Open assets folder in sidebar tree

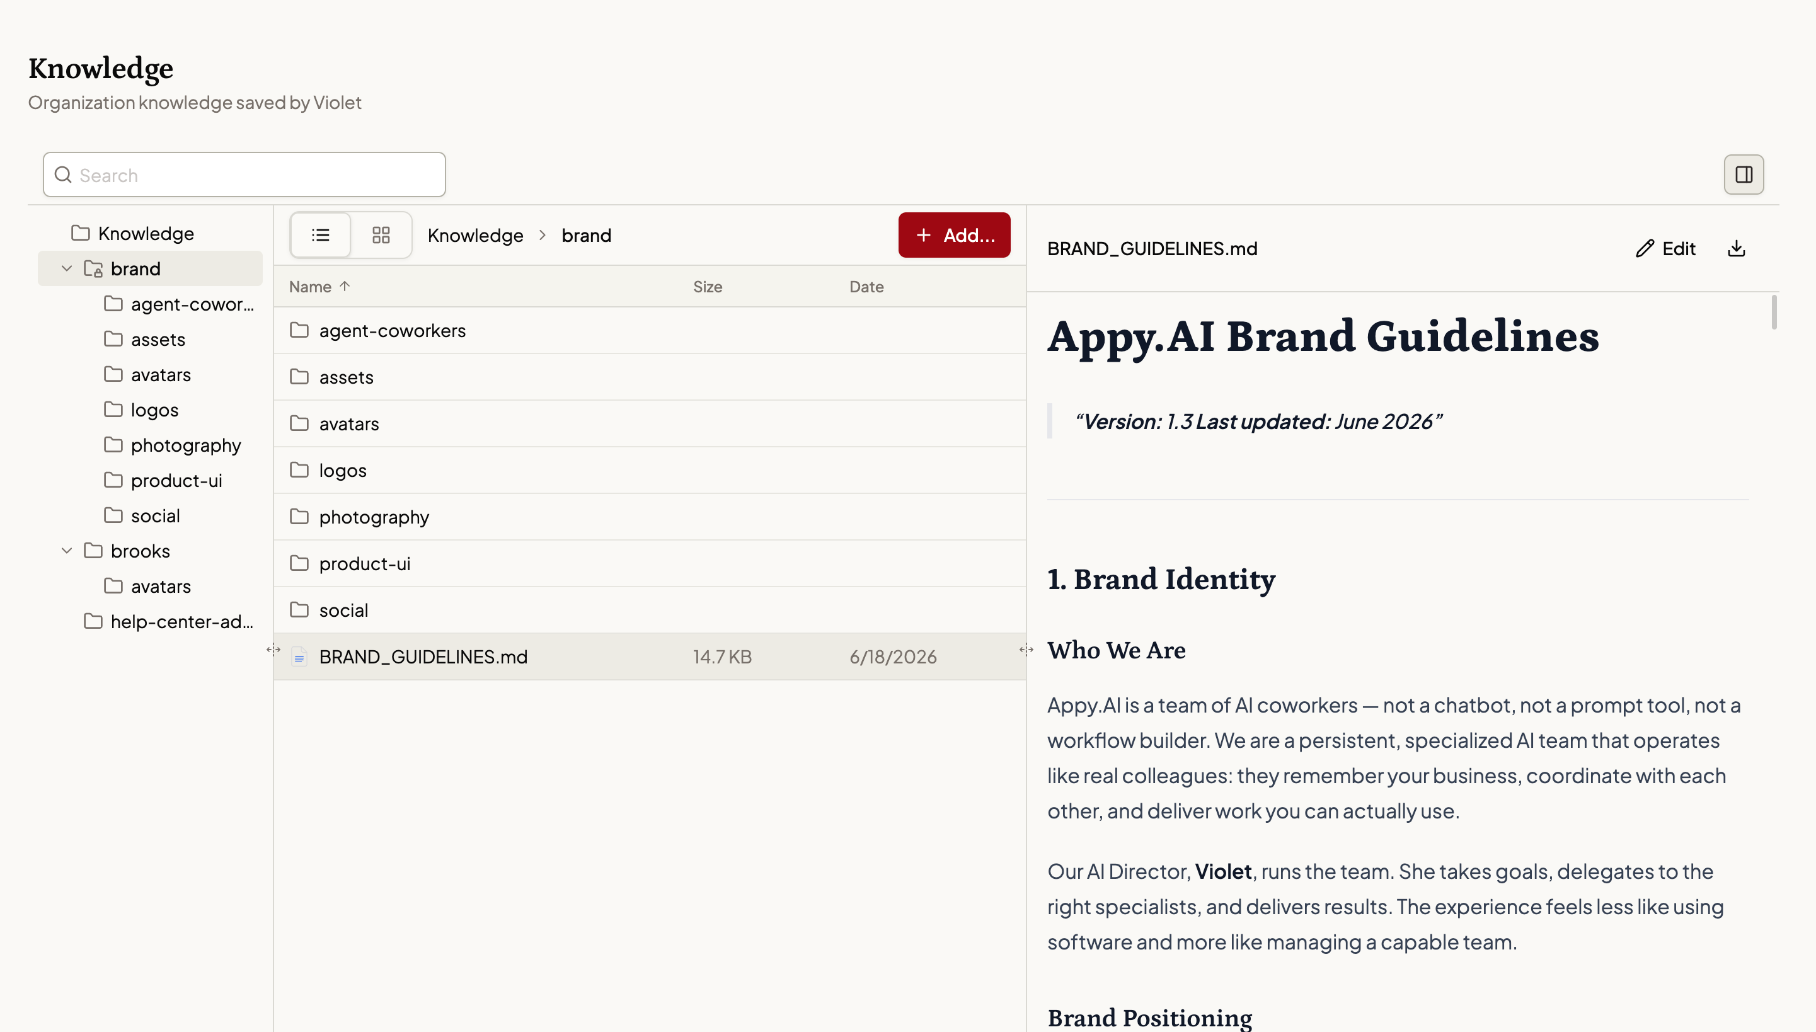150,340
